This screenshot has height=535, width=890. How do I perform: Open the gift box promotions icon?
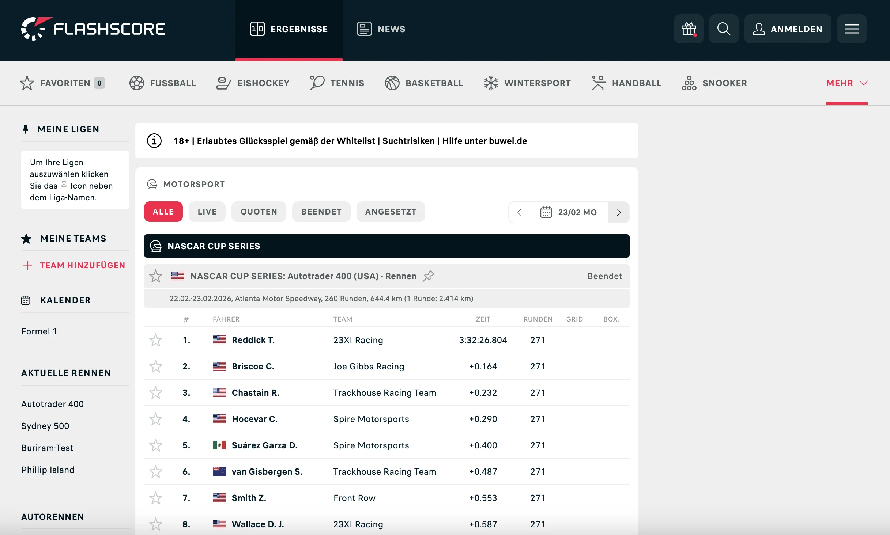[689, 29]
